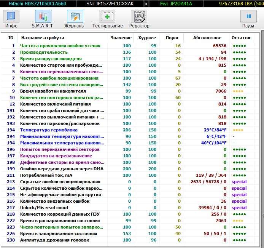Viewport: 264px width, 248px height.
Task: Select Не-афишируемые ошибки раскрутки row
Action: (x=130, y=195)
